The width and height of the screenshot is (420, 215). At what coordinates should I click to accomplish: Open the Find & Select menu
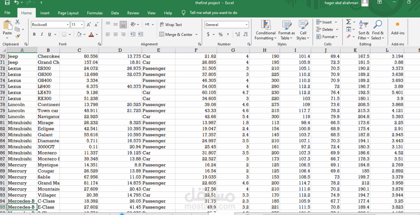pos(378,30)
